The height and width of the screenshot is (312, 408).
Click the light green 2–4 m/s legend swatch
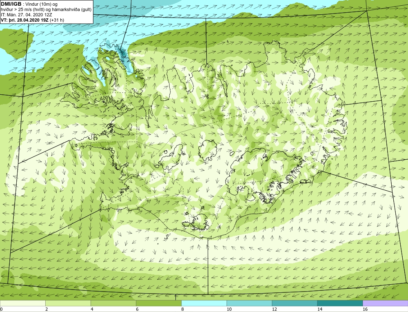pos(68,303)
